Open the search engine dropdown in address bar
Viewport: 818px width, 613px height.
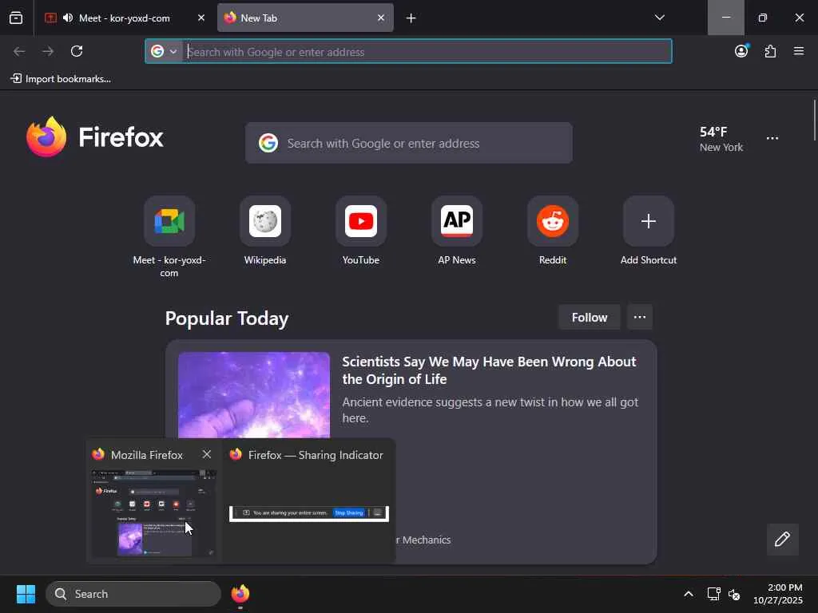point(165,52)
